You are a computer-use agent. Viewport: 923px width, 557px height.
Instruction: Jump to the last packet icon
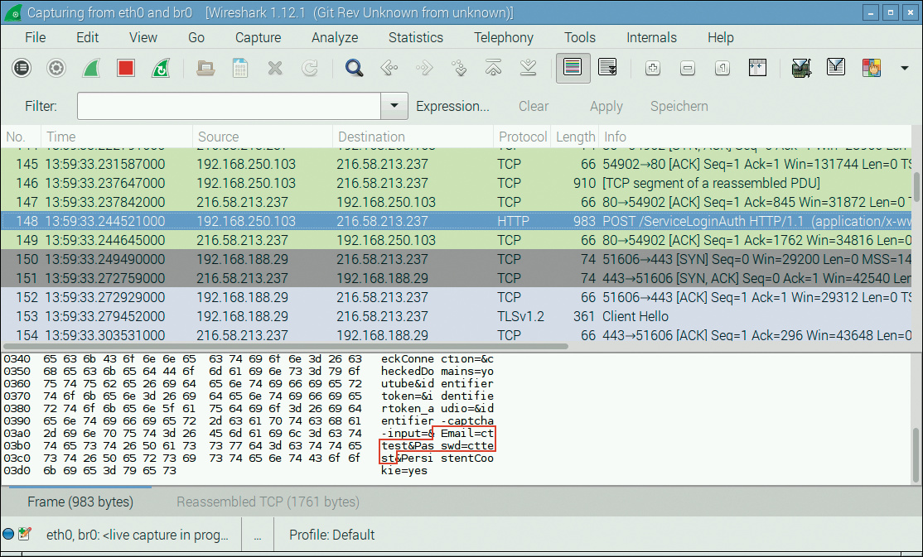point(528,68)
